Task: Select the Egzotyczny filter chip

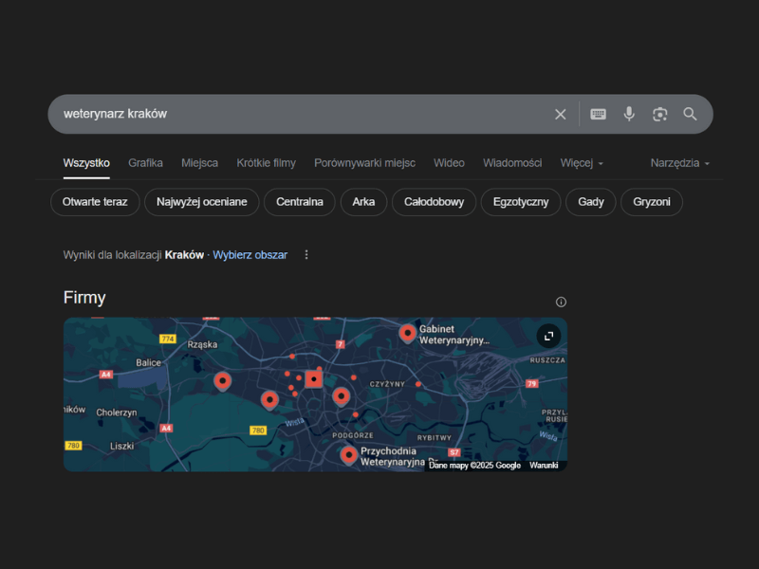Action: 520,202
